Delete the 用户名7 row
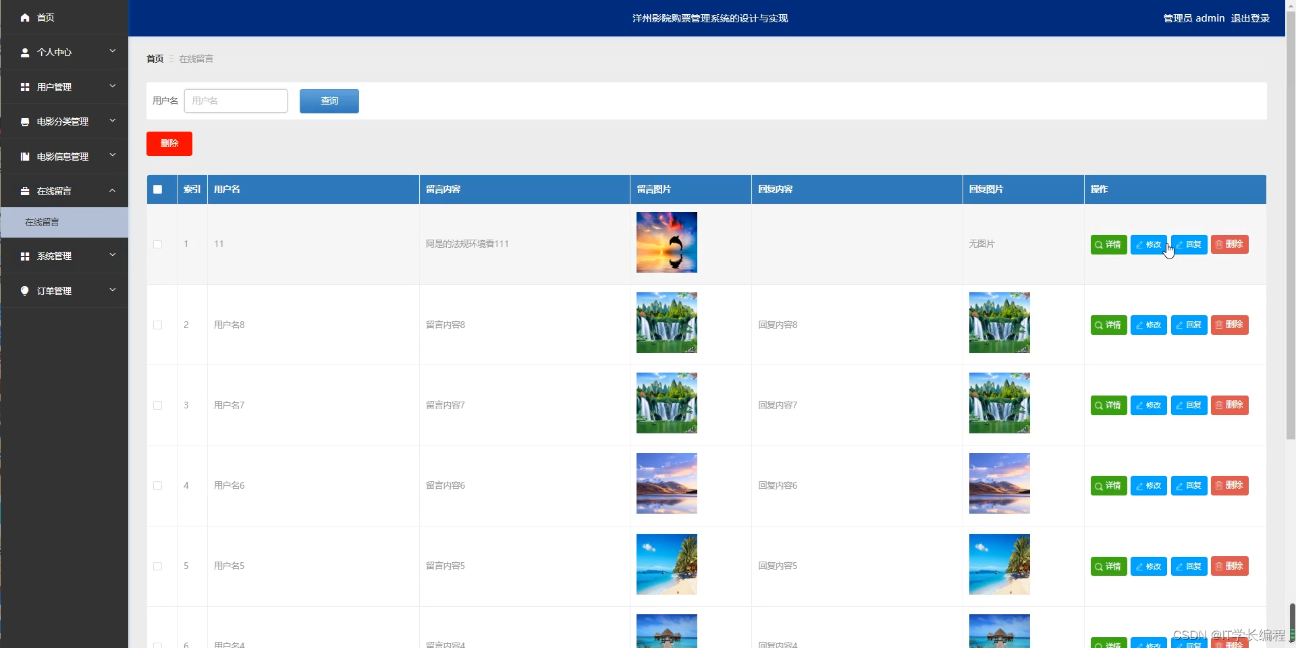The height and width of the screenshot is (648, 1296). [x=1229, y=405]
